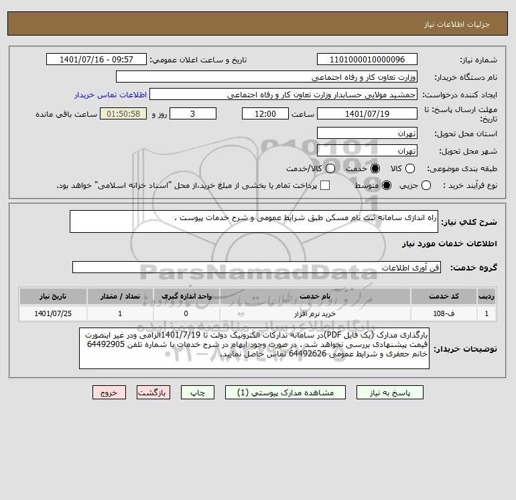The image size is (516, 500).
Task: Choose the جزیی purchase type option
Action: coord(426,185)
